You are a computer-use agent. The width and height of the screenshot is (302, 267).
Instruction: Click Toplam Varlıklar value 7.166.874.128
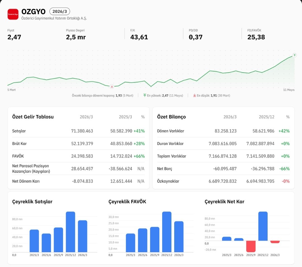coord(223,156)
